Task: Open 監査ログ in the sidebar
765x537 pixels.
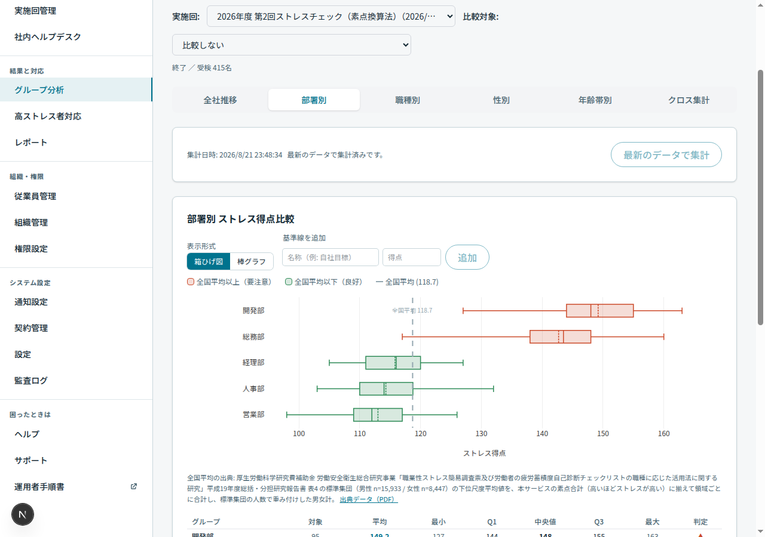Action: coord(76,380)
